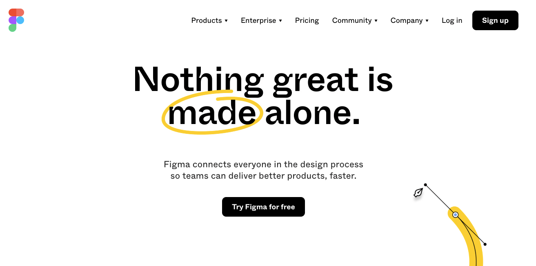Select Pricing in the navigation
The image size is (536, 266).
click(x=307, y=20)
